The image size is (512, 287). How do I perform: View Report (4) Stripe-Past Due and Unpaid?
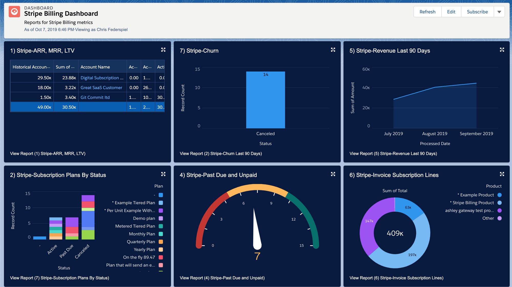(222, 278)
